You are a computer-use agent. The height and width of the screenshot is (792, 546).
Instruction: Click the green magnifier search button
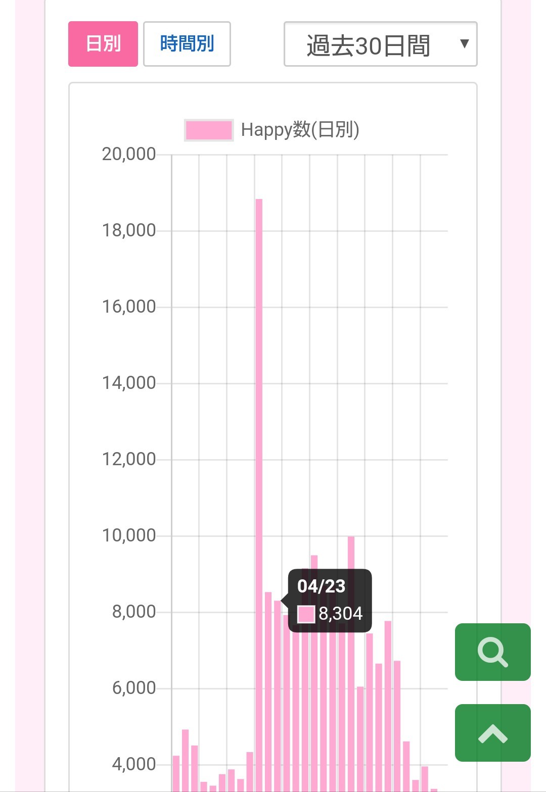[x=492, y=652]
